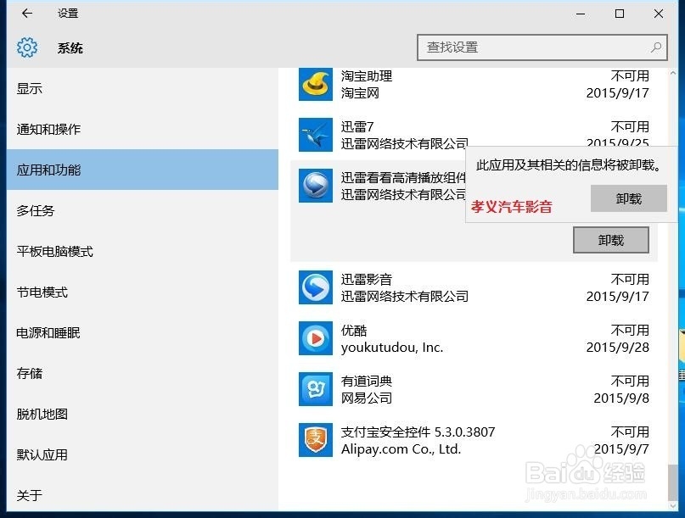The image size is (685, 518).
Task: Click the search magnifier icon
Action: 656,47
